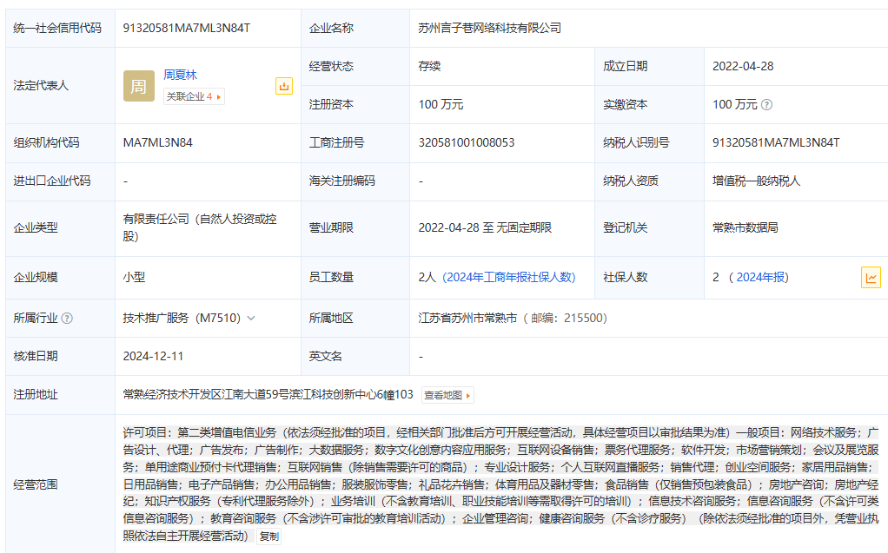Open the 2024年工商年报社保人数 link
Screen dimensions: 888x553
pos(508,278)
